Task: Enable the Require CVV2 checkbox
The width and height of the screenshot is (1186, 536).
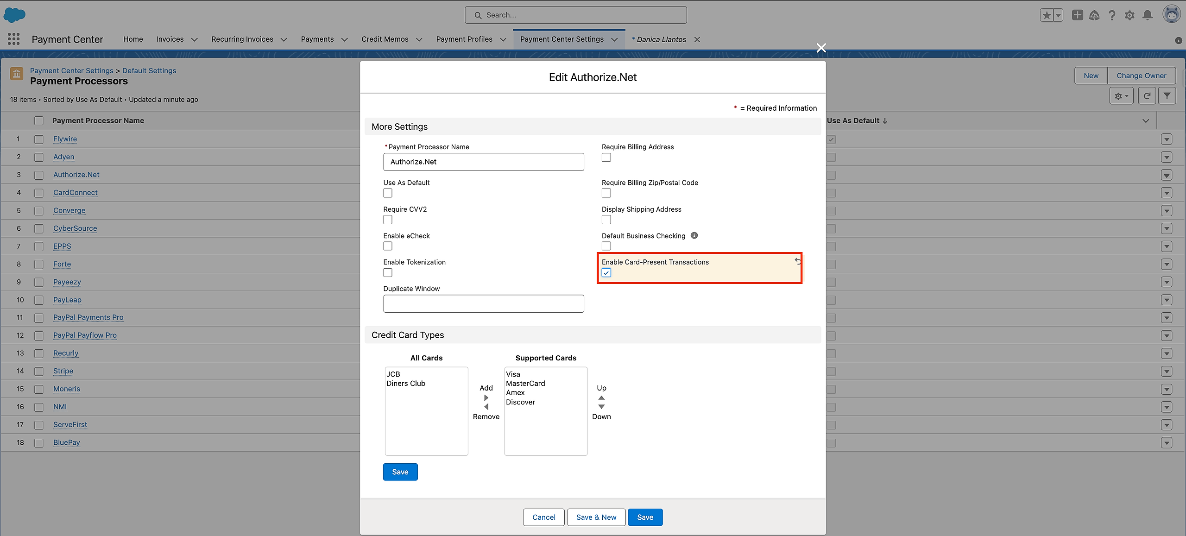Action: tap(388, 220)
